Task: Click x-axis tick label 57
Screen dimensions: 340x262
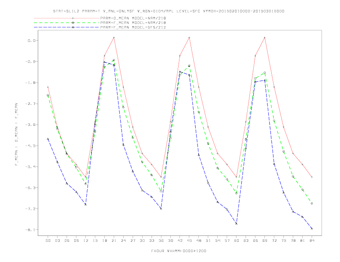Action: [x=227, y=241]
